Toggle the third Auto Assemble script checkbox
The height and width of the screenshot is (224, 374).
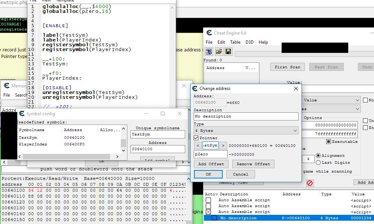point(208,212)
